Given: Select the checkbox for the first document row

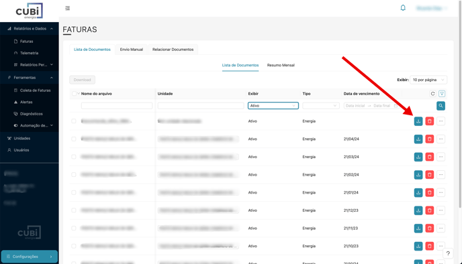Looking at the screenshot, I should coord(74,121).
